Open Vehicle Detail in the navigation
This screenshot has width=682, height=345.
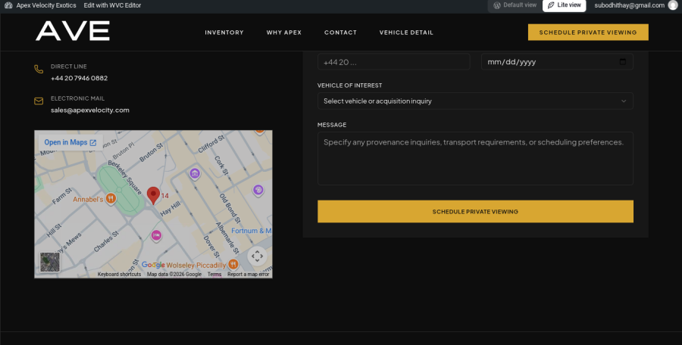tap(406, 33)
